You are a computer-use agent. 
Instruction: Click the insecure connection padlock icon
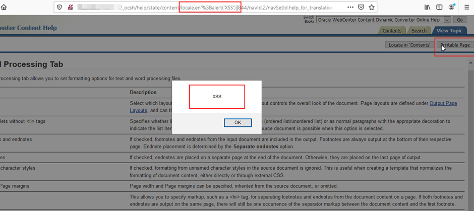coord(70,7)
